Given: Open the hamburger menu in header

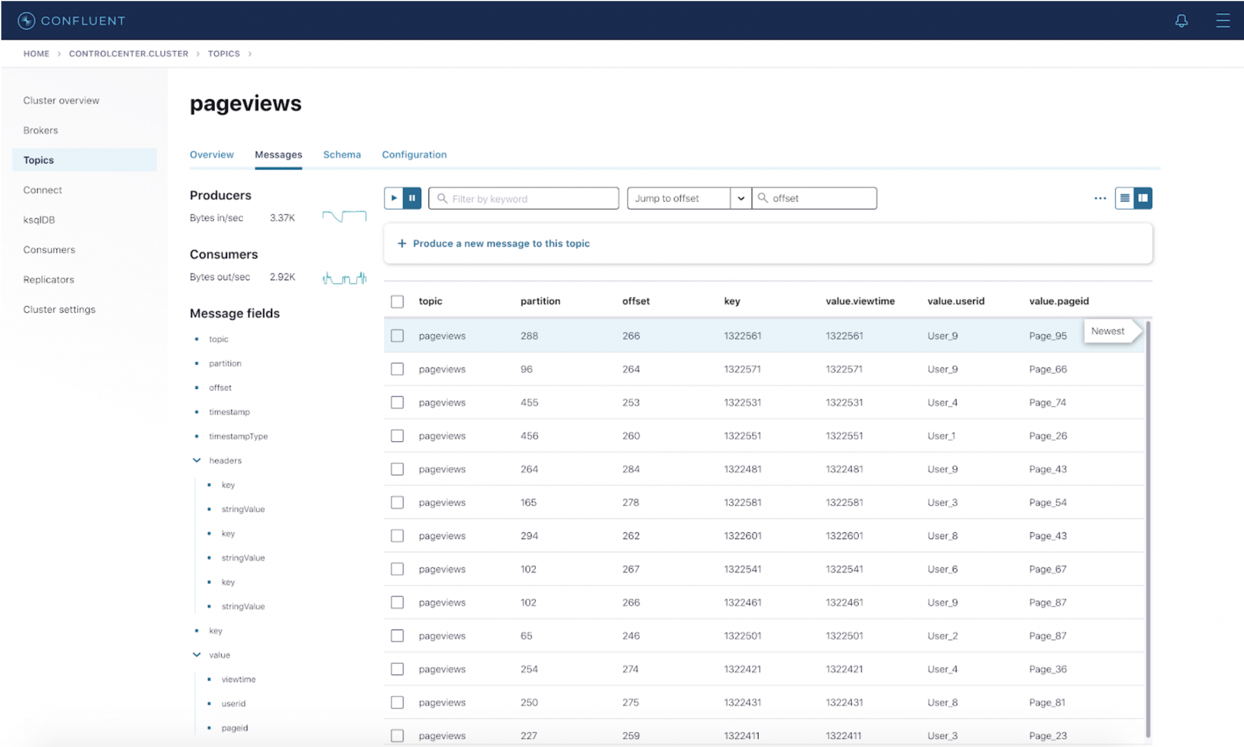Looking at the screenshot, I should point(1222,21).
